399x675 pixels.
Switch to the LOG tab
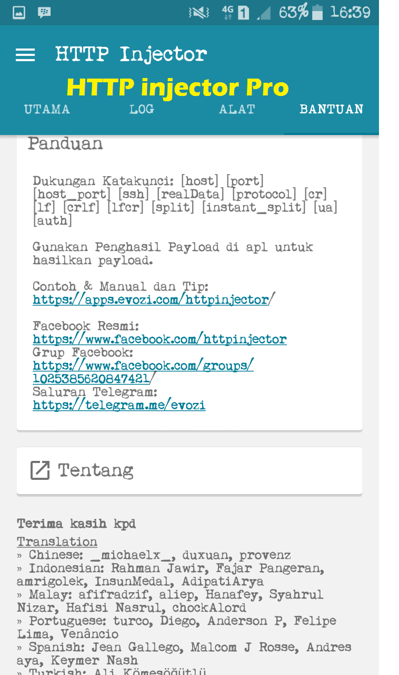[142, 109]
